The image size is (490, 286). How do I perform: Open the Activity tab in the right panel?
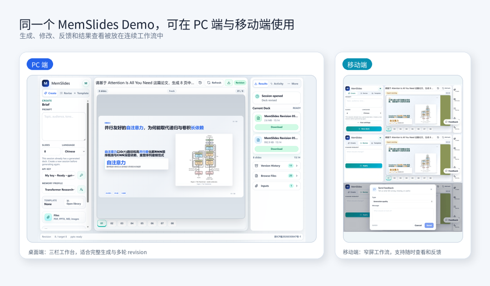click(277, 84)
